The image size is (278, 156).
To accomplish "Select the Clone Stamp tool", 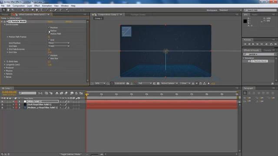I will point(51,10).
